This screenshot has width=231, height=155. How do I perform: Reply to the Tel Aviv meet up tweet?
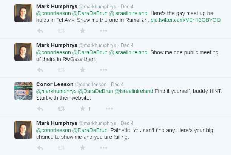pyautogui.click(x=40, y=30)
